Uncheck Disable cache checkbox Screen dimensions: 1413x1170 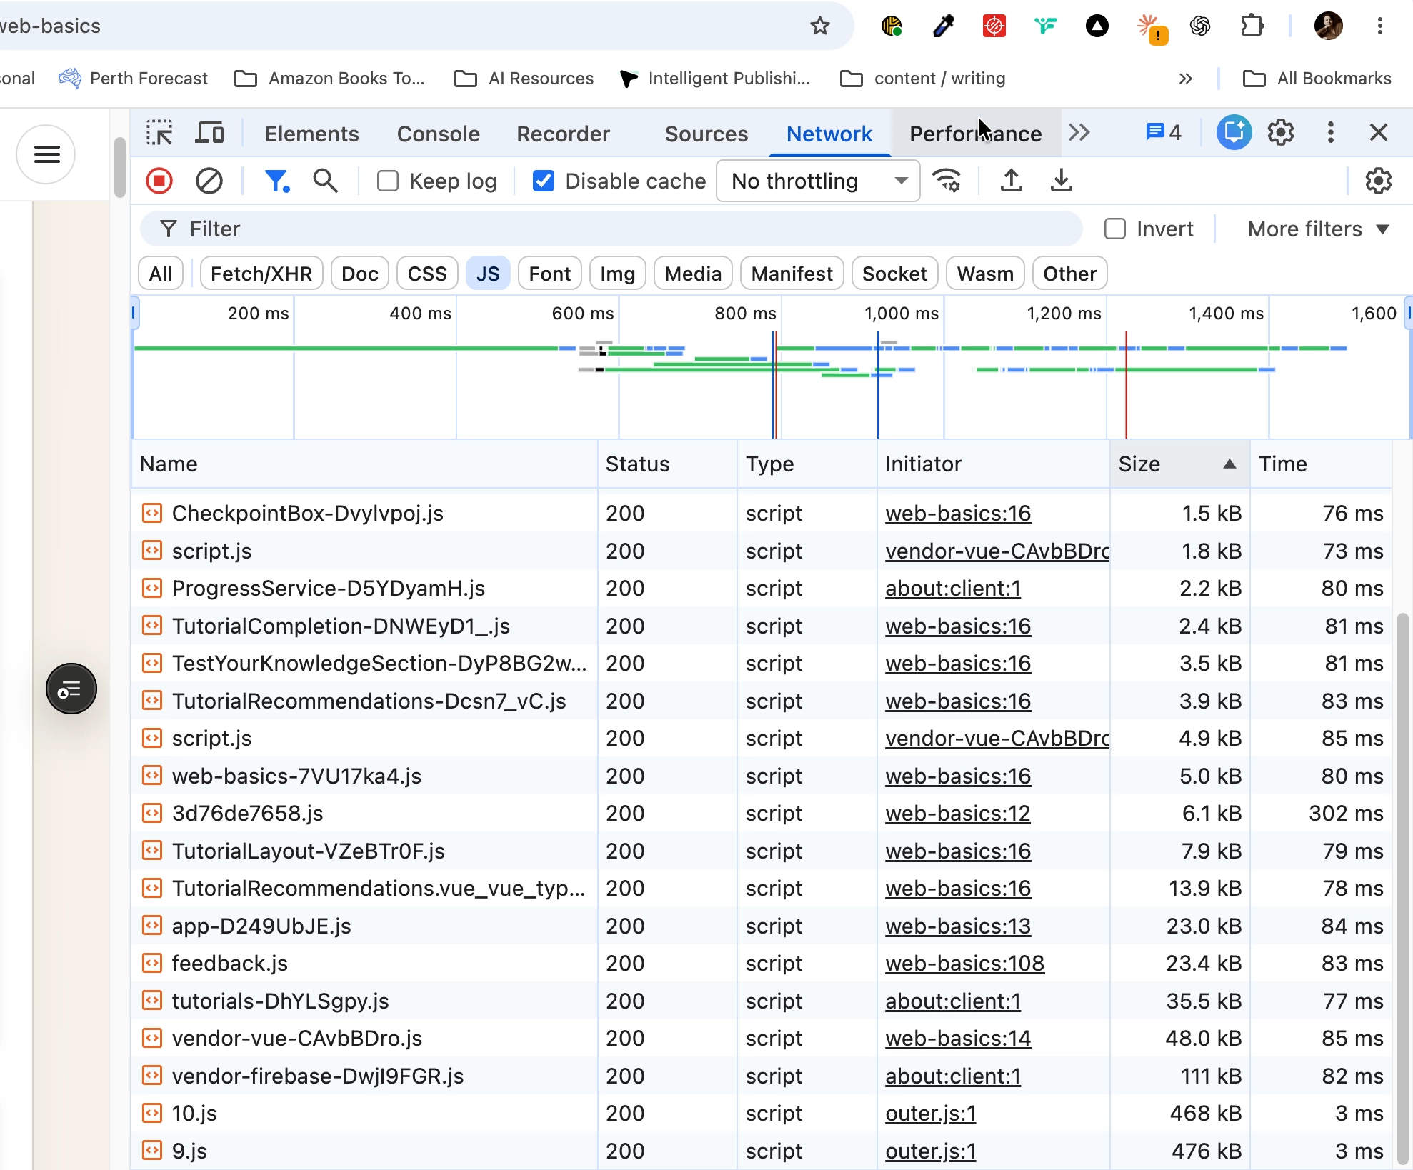(x=544, y=181)
